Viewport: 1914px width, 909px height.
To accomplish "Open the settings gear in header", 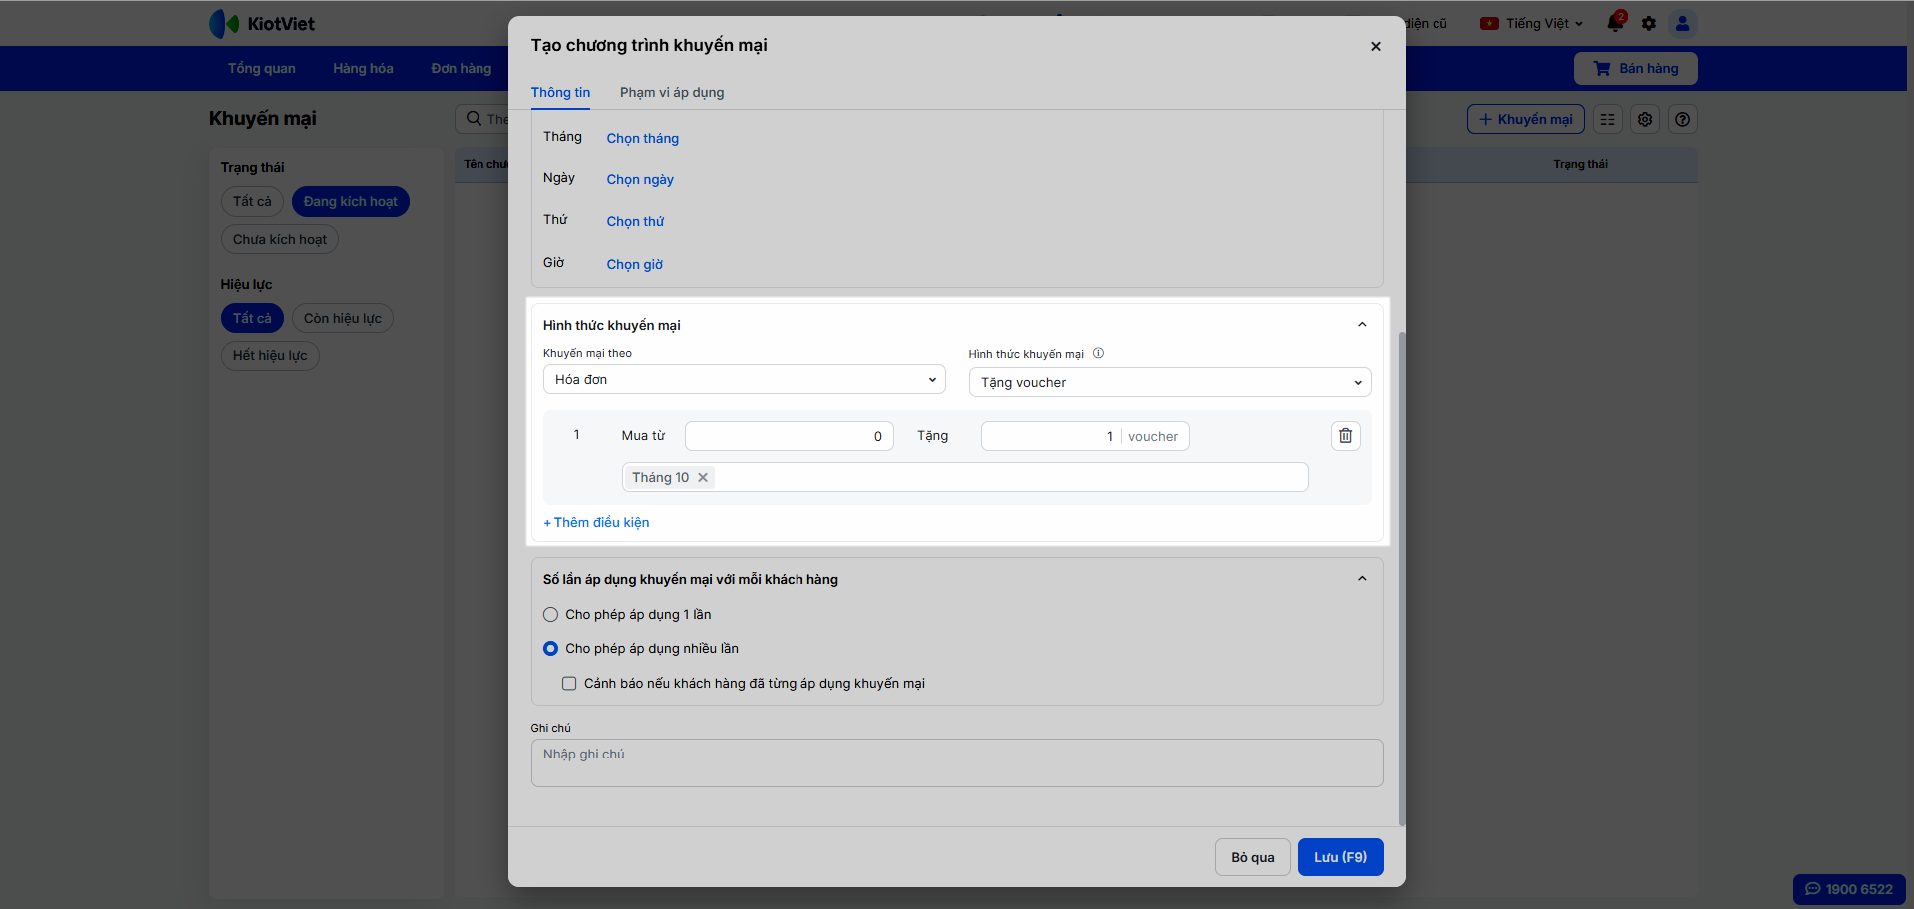I will point(1649,23).
